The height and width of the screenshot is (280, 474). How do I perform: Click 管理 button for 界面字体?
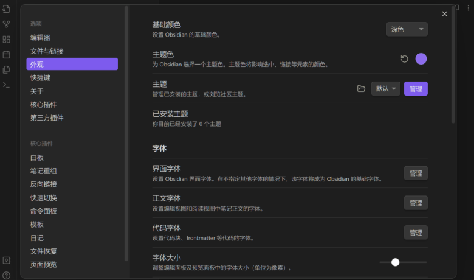coord(416,173)
